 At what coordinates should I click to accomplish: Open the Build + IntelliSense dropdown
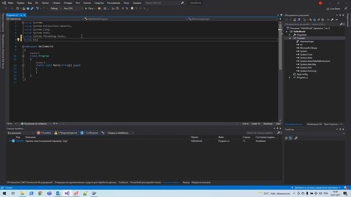120,133
